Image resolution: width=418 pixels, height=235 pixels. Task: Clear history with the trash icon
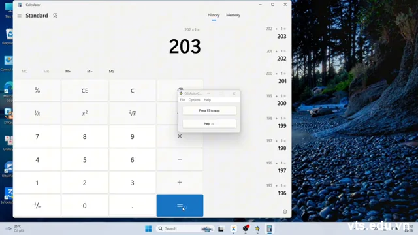coord(285,211)
